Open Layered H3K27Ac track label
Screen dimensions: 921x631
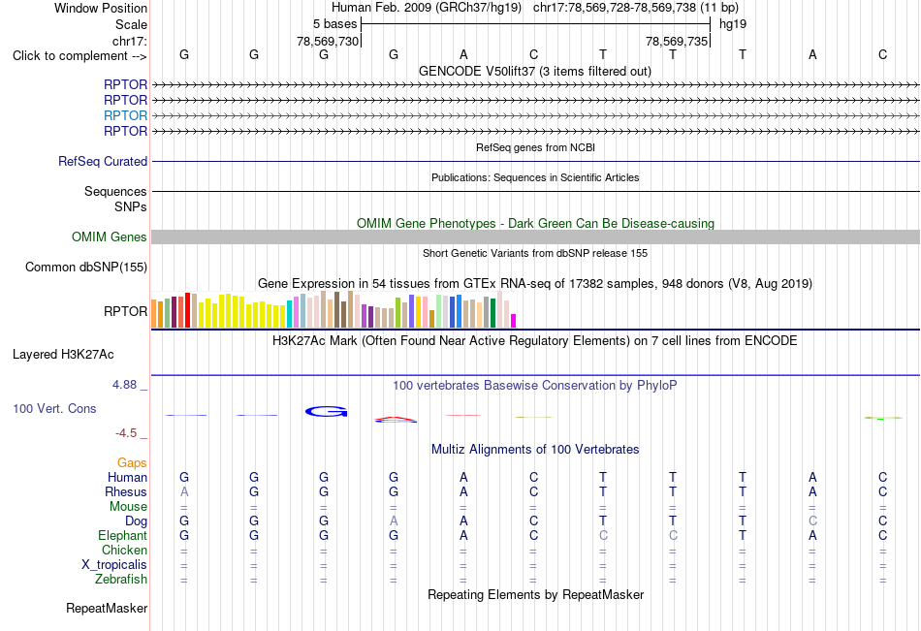63,355
